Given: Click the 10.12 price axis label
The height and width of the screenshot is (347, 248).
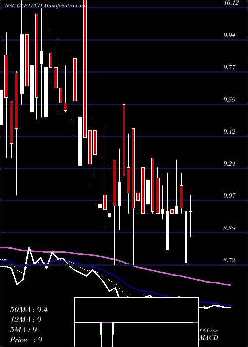Looking at the screenshot, I should tap(232, 3).
